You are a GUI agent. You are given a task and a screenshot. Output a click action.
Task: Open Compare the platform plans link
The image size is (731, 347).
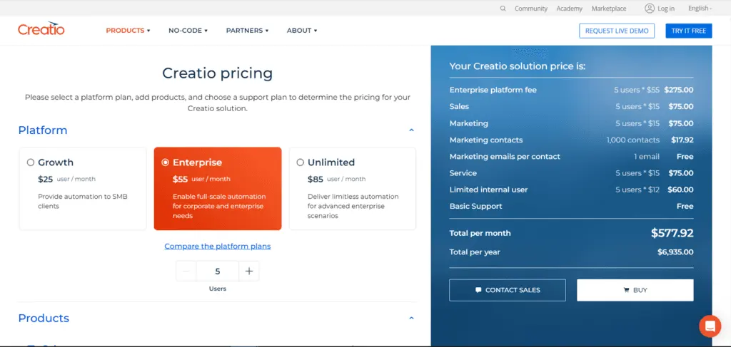(x=217, y=246)
